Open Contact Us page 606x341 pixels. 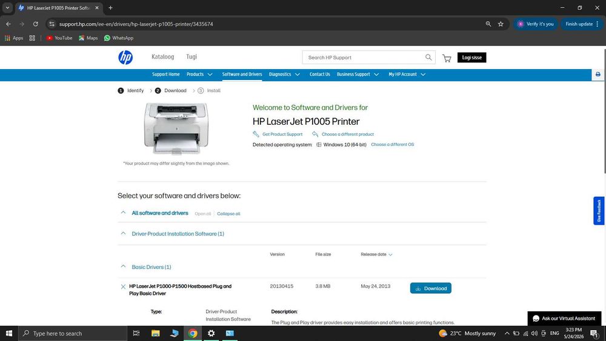click(x=319, y=74)
